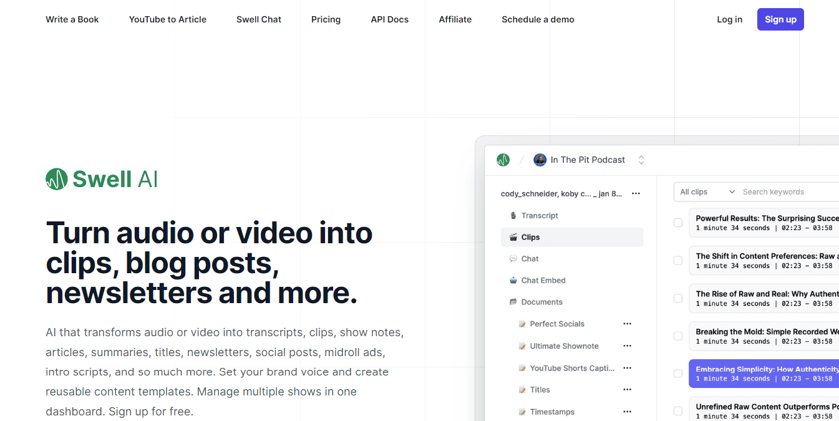Viewport: 839px width, 421px height.
Task: Click the Chat Embed robot icon
Action: pos(513,281)
